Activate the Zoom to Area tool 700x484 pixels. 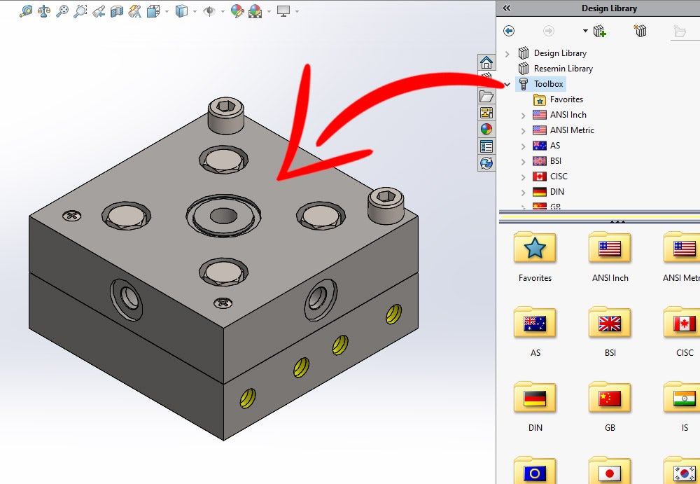pyautogui.click(x=80, y=11)
